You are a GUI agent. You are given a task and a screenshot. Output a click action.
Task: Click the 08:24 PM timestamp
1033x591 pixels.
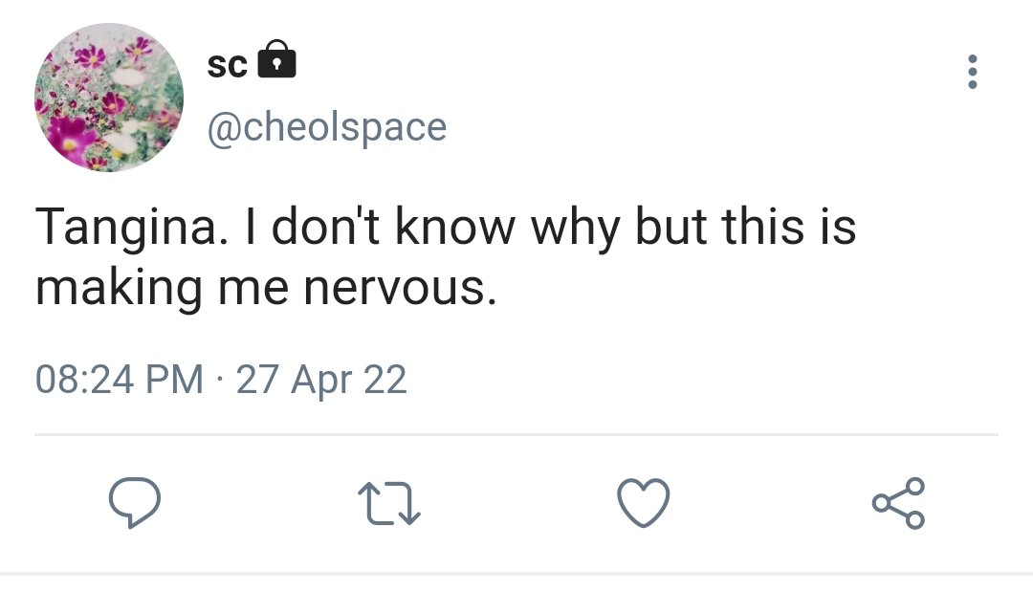(120, 380)
